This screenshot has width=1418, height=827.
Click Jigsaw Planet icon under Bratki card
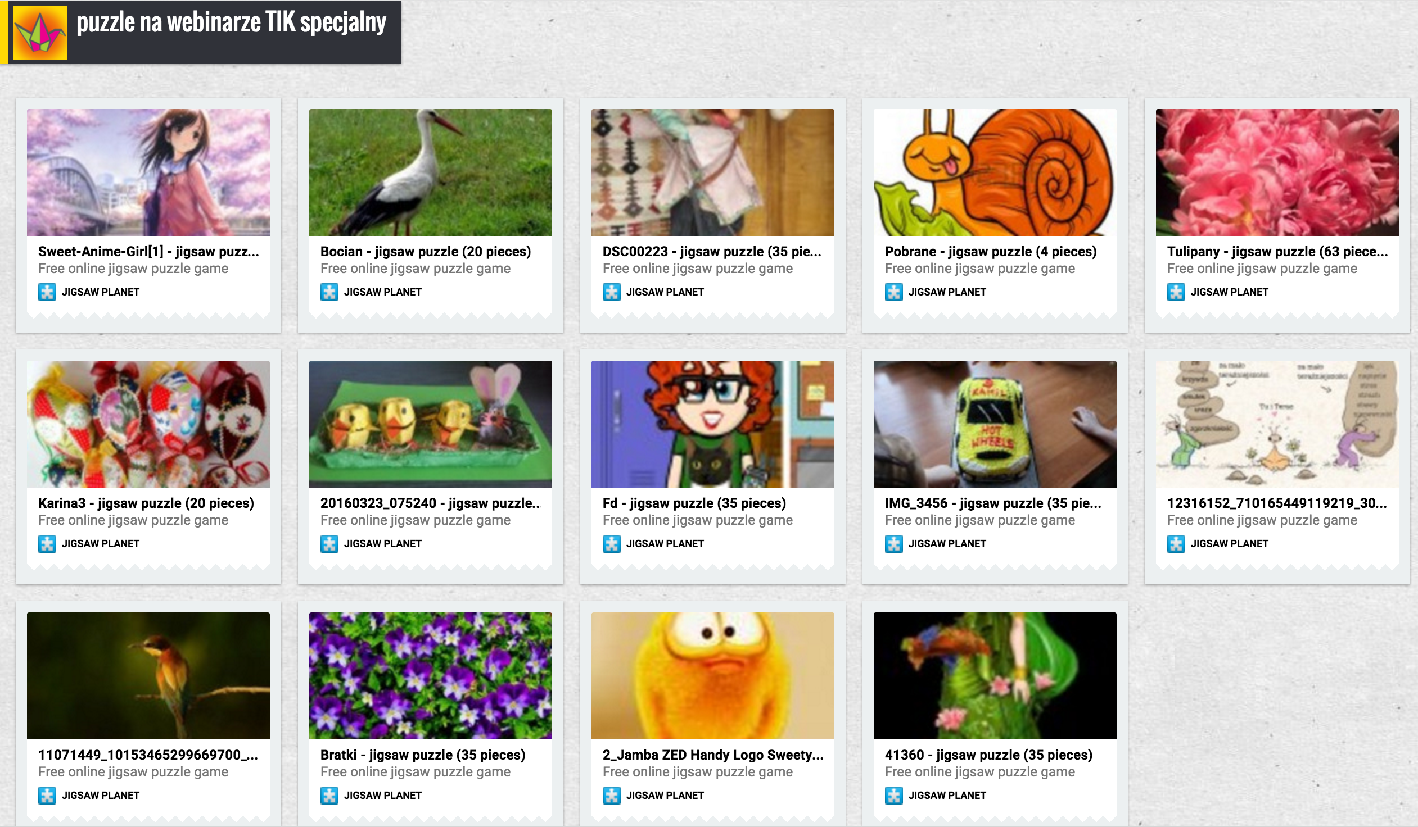pos(329,796)
